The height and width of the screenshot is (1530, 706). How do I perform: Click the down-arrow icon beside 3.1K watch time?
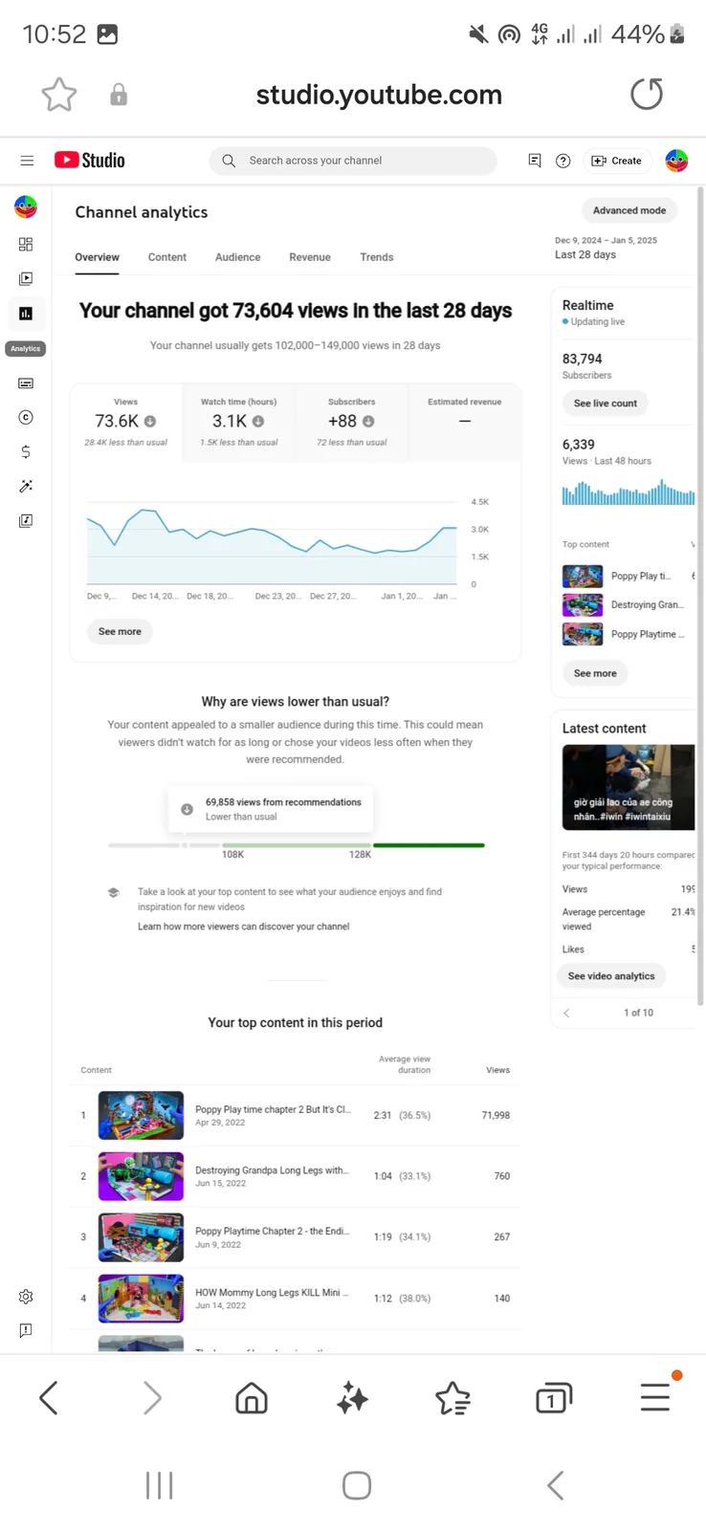point(258,422)
